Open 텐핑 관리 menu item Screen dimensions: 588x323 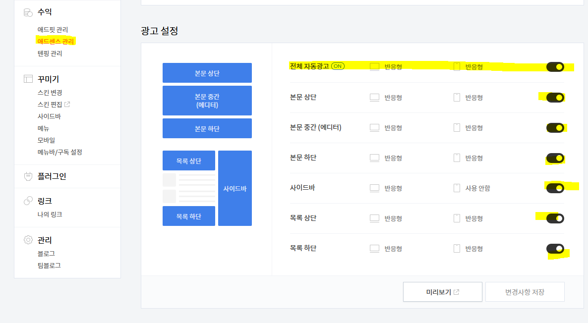[50, 53]
